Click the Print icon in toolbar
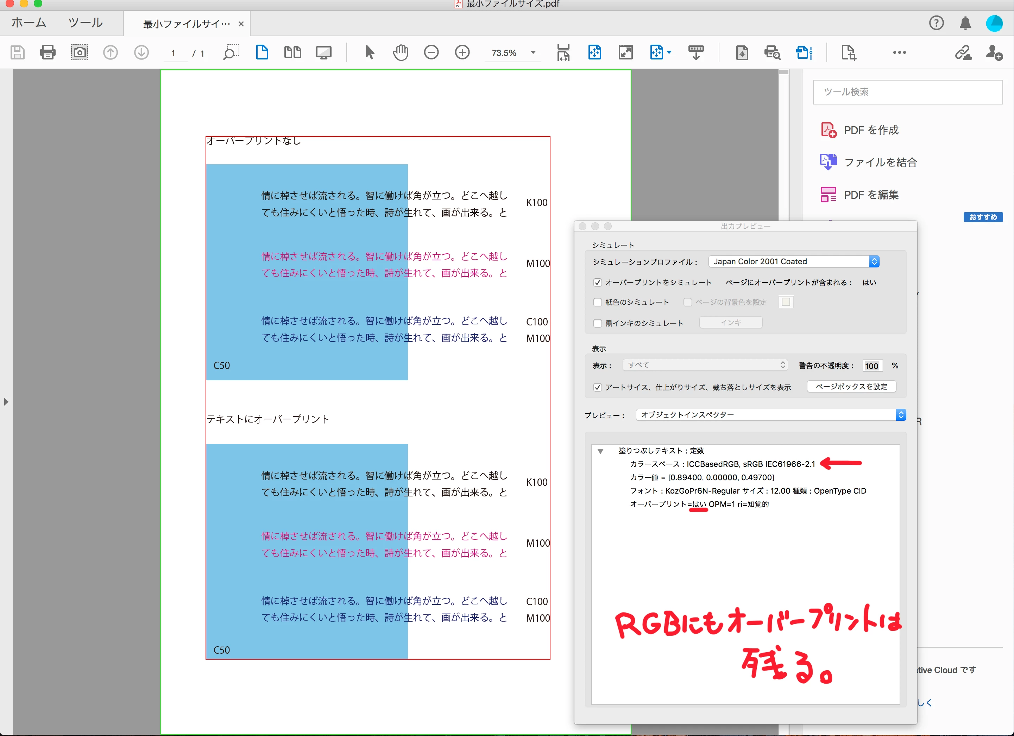The image size is (1014, 736). (48, 52)
